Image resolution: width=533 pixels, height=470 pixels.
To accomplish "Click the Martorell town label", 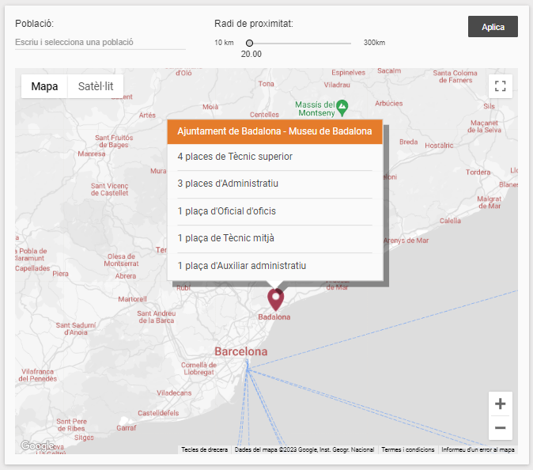I will point(132,299).
